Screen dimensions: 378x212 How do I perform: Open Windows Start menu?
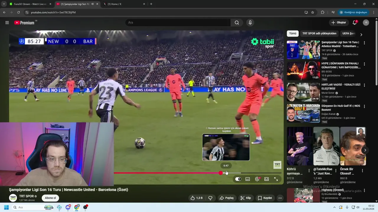click(x=6, y=207)
